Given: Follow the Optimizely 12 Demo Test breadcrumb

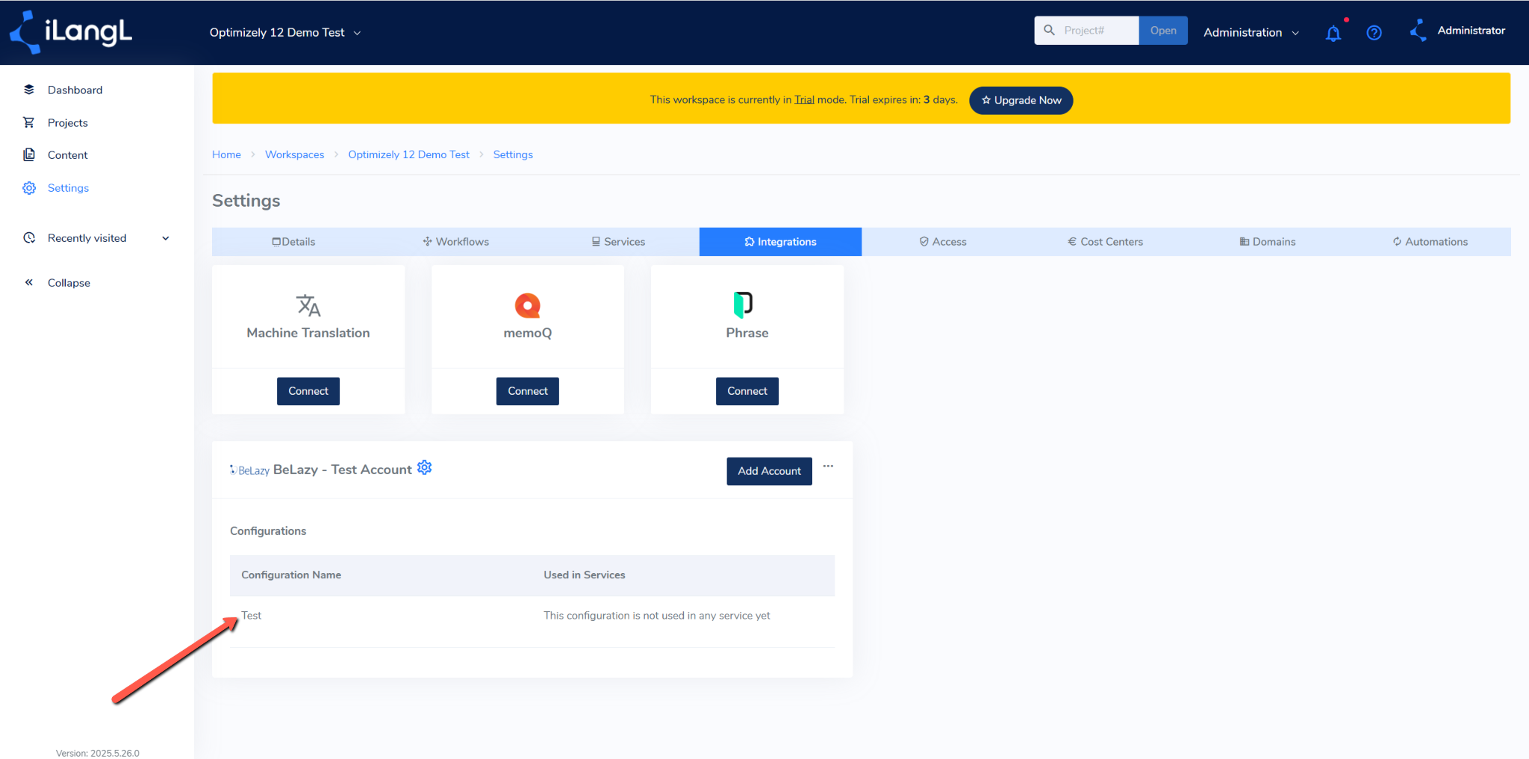Looking at the screenshot, I should pyautogui.click(x=408, y=154).
